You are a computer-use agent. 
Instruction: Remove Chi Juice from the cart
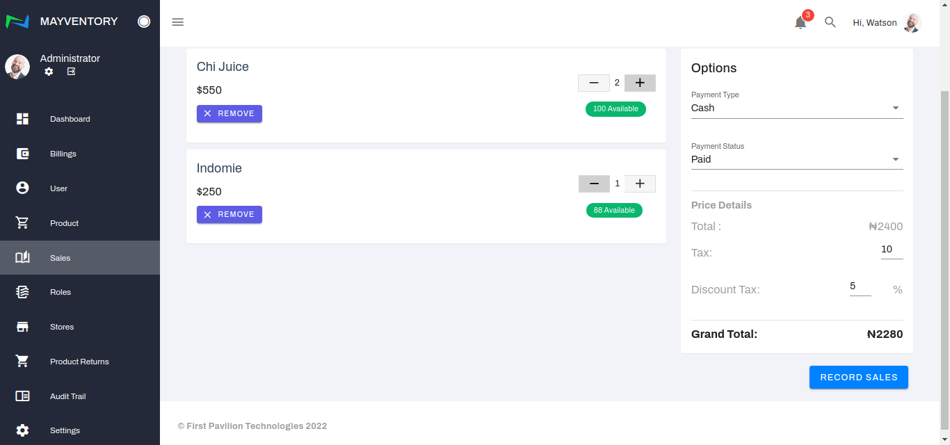click(x=230, y=113)
